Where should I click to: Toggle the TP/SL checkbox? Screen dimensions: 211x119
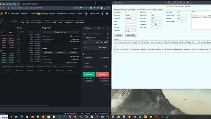[x=84, y=63]
